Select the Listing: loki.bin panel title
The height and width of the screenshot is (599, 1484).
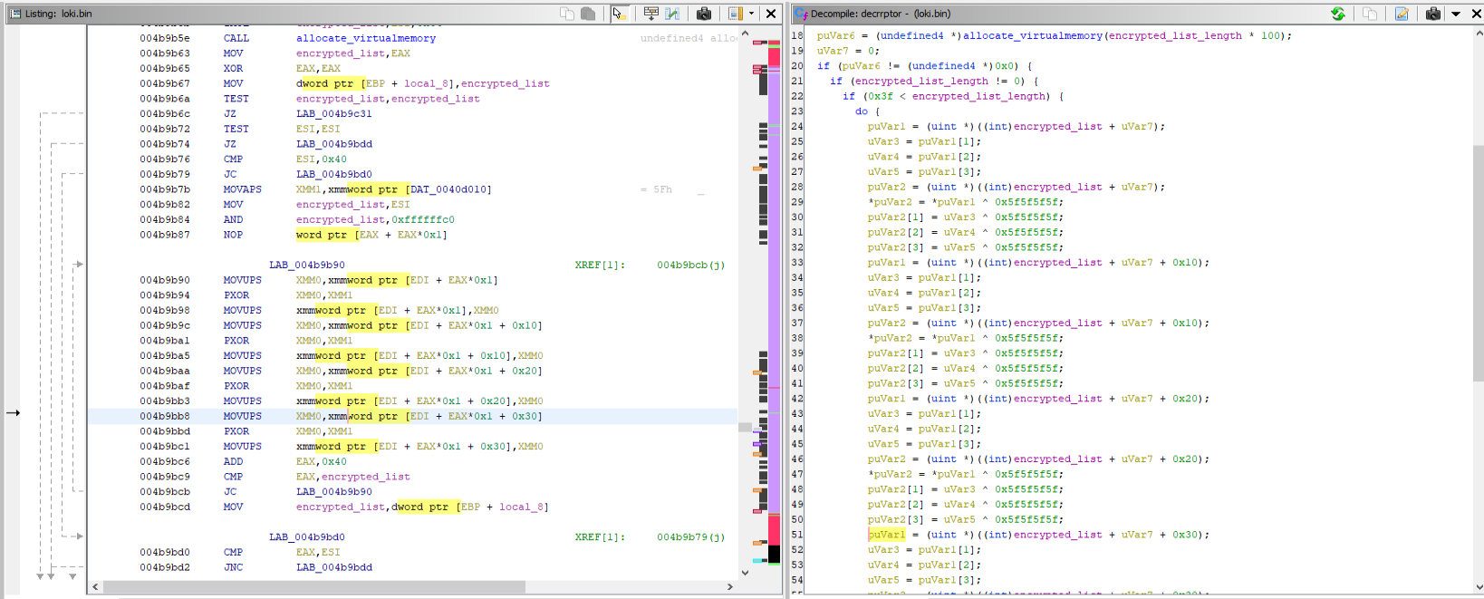59,14
